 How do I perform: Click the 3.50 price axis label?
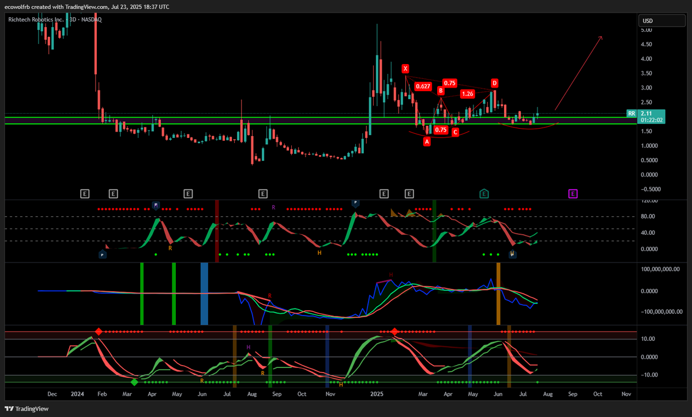coord(646,73)
